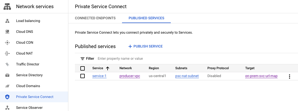The height and width of the screenshot is (111, 298).
Task: Select the Service Directory icon
Action: point(7,75)
